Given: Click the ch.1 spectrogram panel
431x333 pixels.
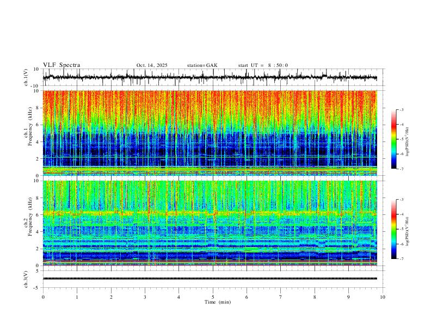Looking at the screenshot, I should 210,133.
